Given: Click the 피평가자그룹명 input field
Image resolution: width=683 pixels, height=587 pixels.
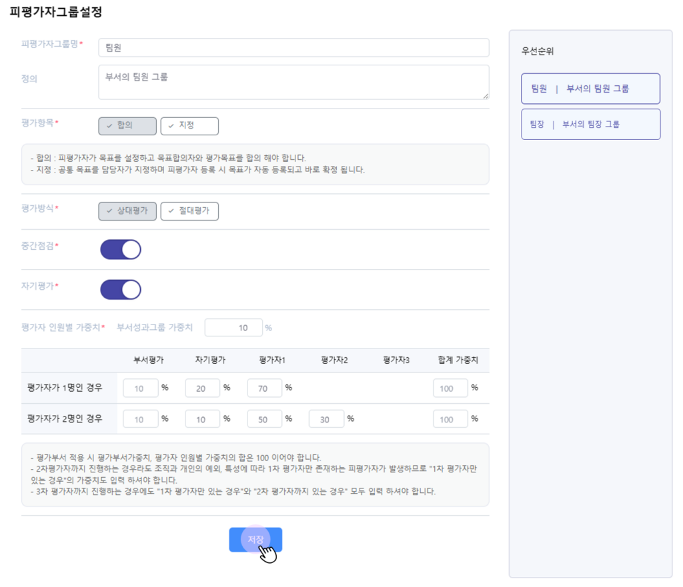Looking at the screenshot, I should coord(293,48).
